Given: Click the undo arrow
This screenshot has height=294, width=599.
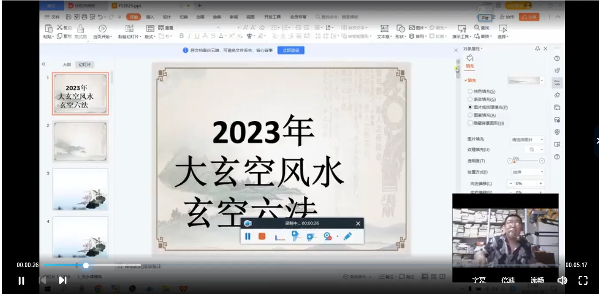Looking at the screenshot, I should pos(101,17).
